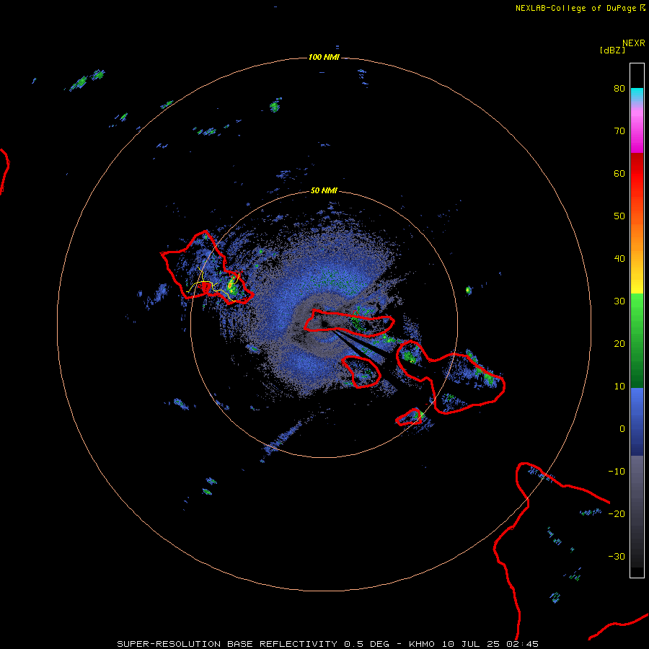Screen dimensions: 649x649
Task: Click the 30 value on the dBZ scale
Action: tap(619, 301)
